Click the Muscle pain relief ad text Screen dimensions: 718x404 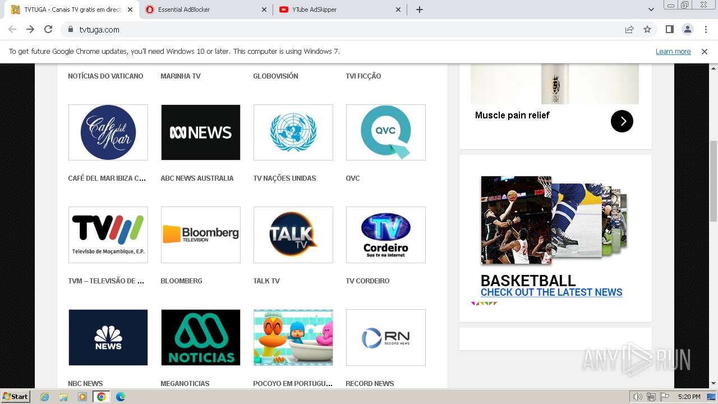512,115
